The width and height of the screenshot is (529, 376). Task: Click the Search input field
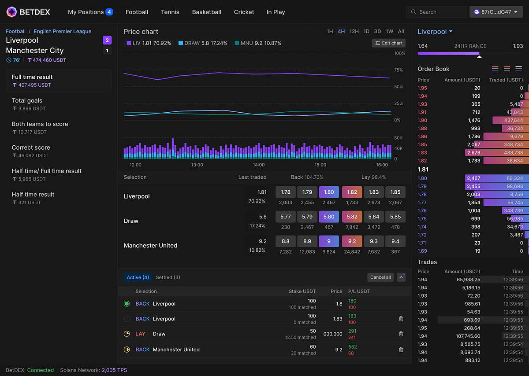point(436,12)
